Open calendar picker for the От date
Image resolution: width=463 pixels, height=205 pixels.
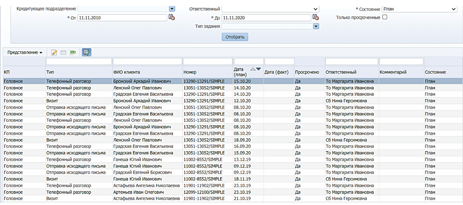click(x=172, y=17)
